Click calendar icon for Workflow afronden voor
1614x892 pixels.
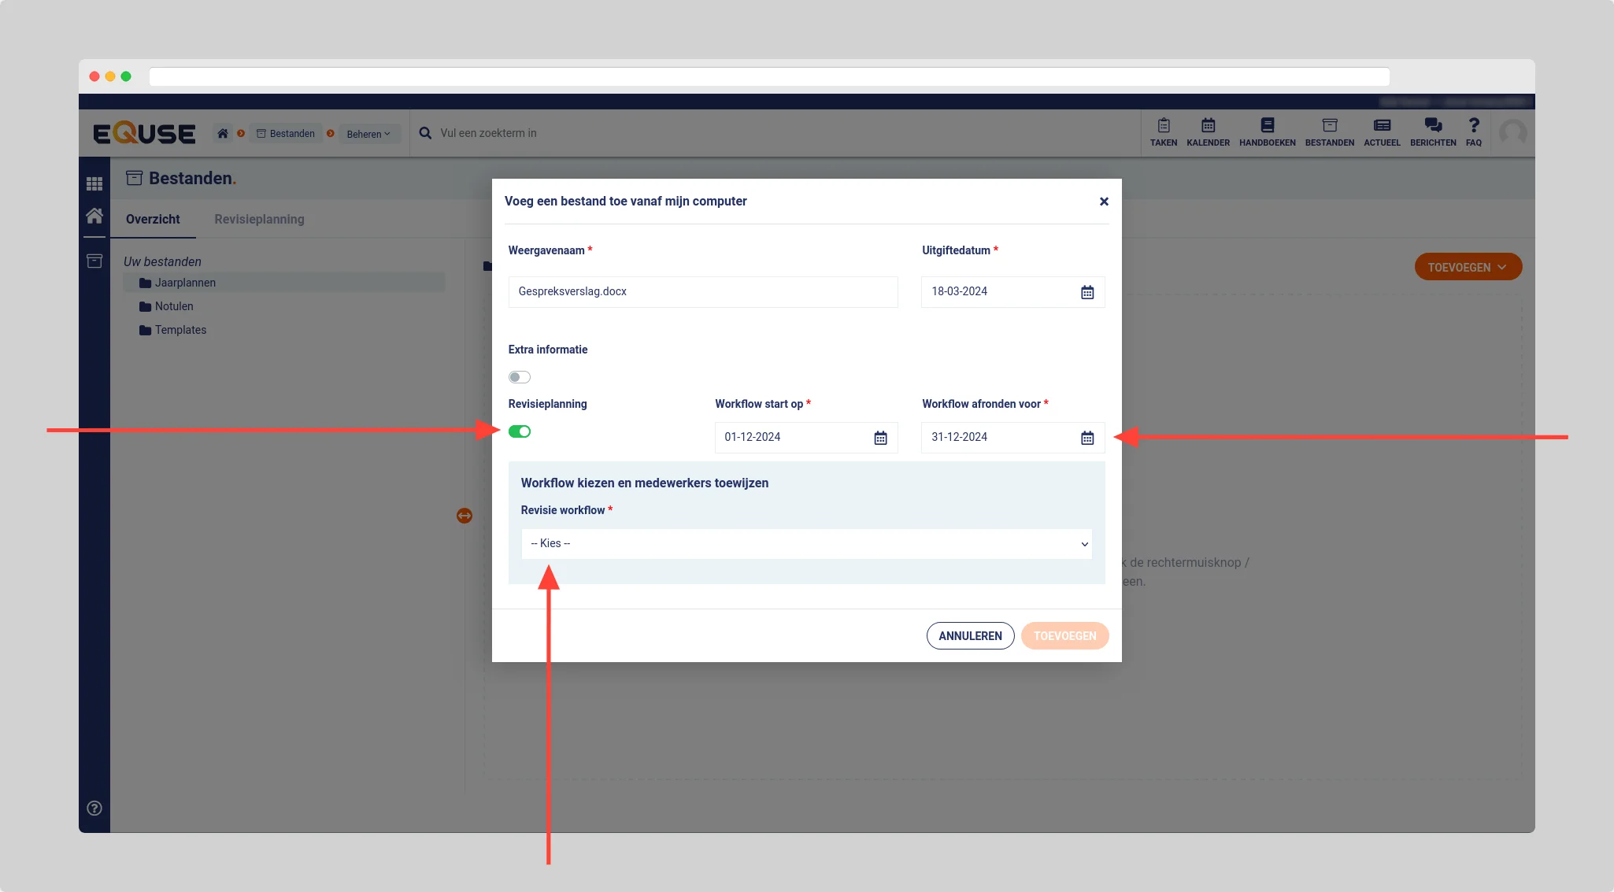(x=1087, y=438)
